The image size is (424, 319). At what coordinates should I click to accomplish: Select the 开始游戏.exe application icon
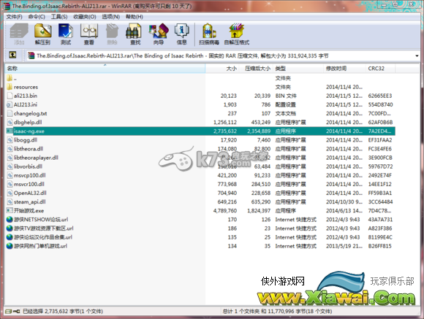tap(10, 210)
